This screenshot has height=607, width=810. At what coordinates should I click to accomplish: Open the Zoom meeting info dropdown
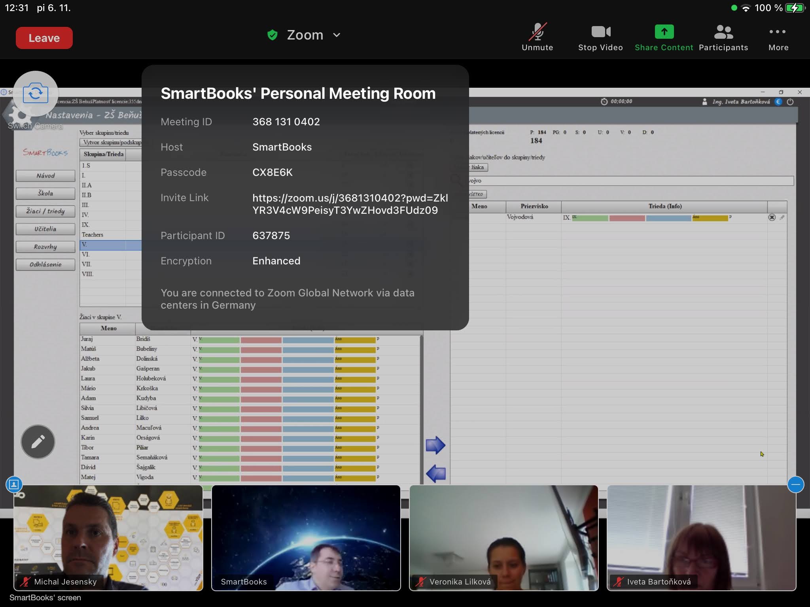click(313, 35)
